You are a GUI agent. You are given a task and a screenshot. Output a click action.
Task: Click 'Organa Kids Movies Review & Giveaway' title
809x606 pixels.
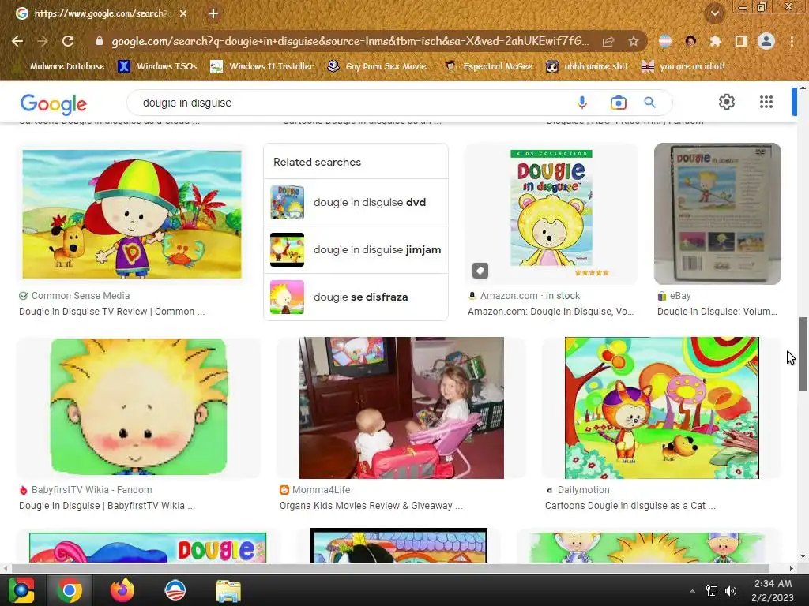[371, 506]
